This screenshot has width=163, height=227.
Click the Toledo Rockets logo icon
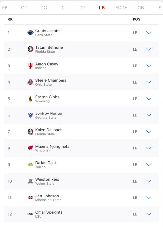point(30,165)
